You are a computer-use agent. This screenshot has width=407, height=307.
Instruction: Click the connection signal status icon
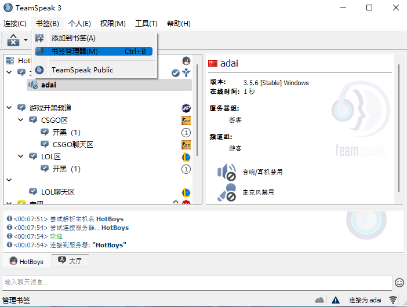pos(393,300)
